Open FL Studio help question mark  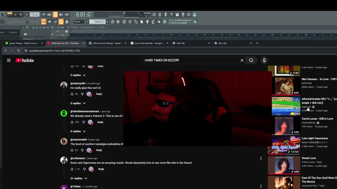tap(171, 14)
